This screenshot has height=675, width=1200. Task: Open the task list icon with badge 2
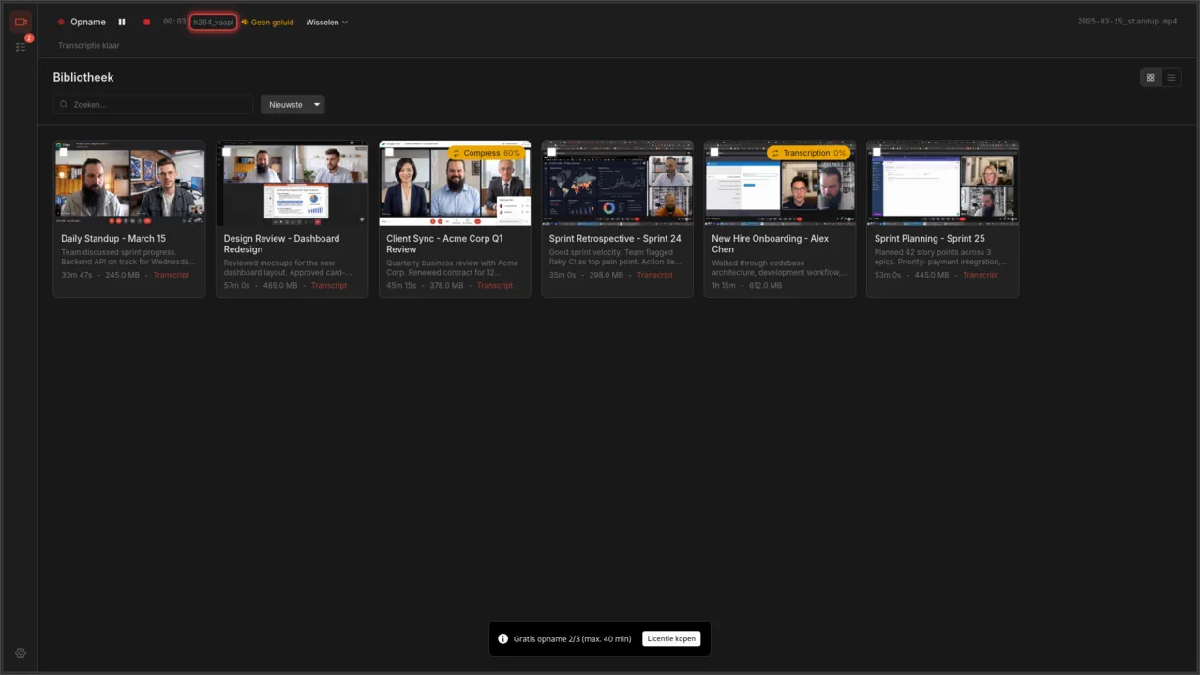coord(21,46)
